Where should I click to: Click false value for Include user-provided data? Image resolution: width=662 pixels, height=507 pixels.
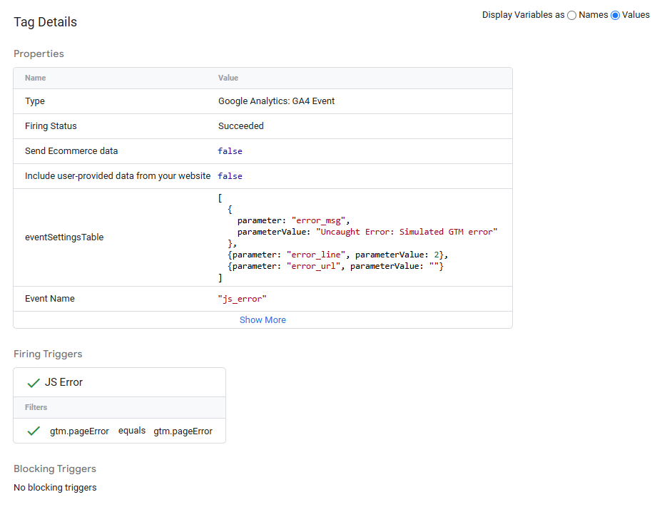[230, 176]
